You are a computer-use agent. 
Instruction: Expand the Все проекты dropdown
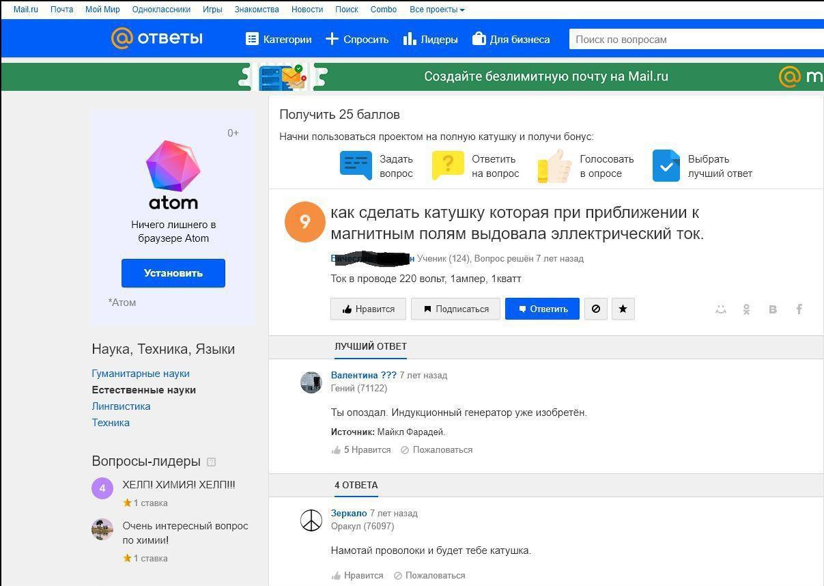[x=437, y=10]
